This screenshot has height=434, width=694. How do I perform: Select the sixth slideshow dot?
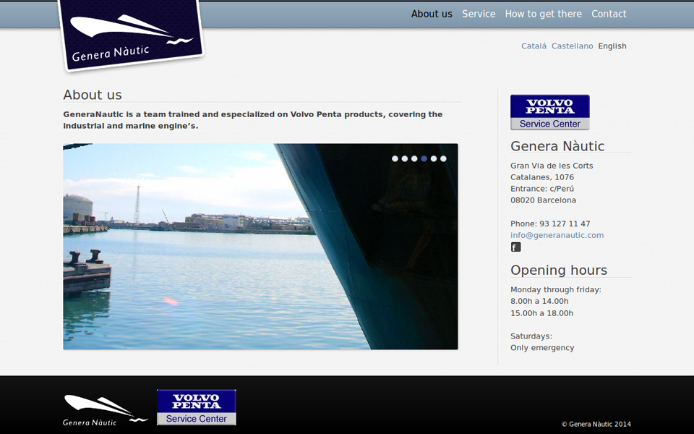click(443, 158)
